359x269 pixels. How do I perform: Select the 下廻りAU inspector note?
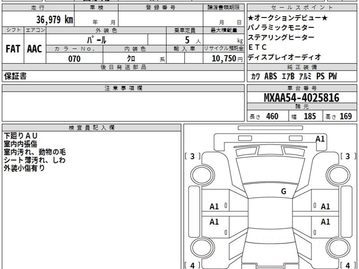click(x=21, y=136)
